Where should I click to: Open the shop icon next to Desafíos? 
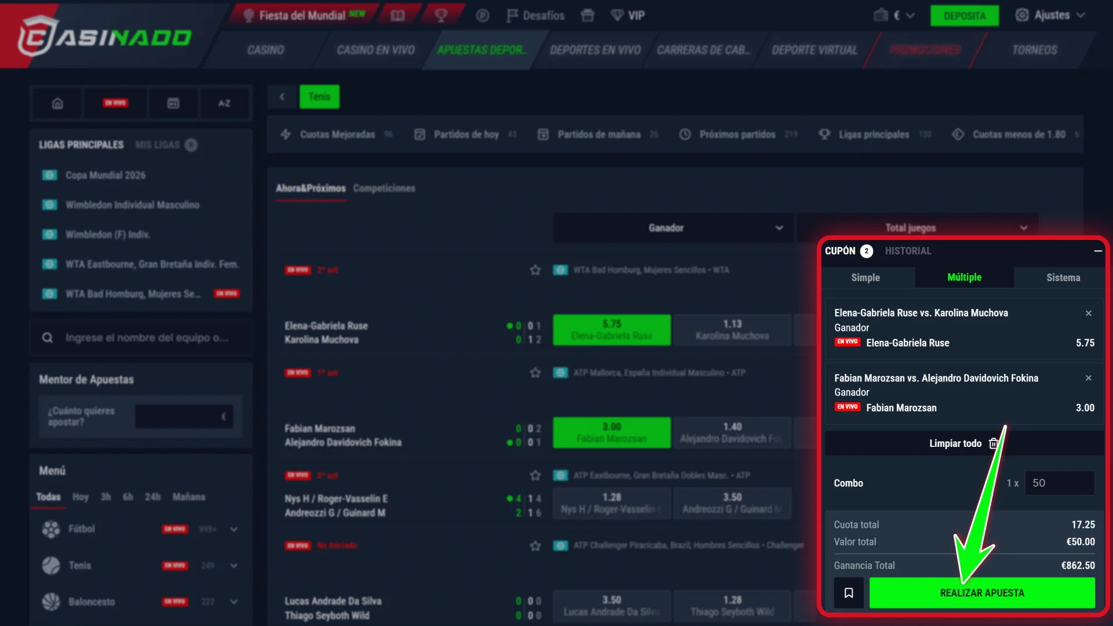click(x=587, y=16)
